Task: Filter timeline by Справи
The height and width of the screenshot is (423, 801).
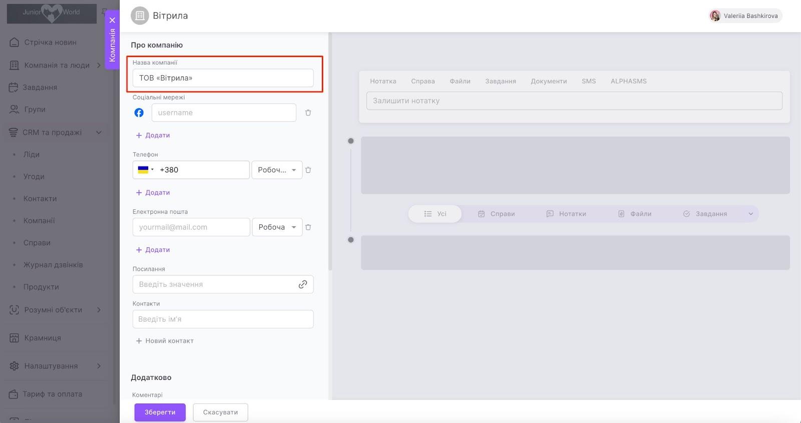Action: (497, 214)
